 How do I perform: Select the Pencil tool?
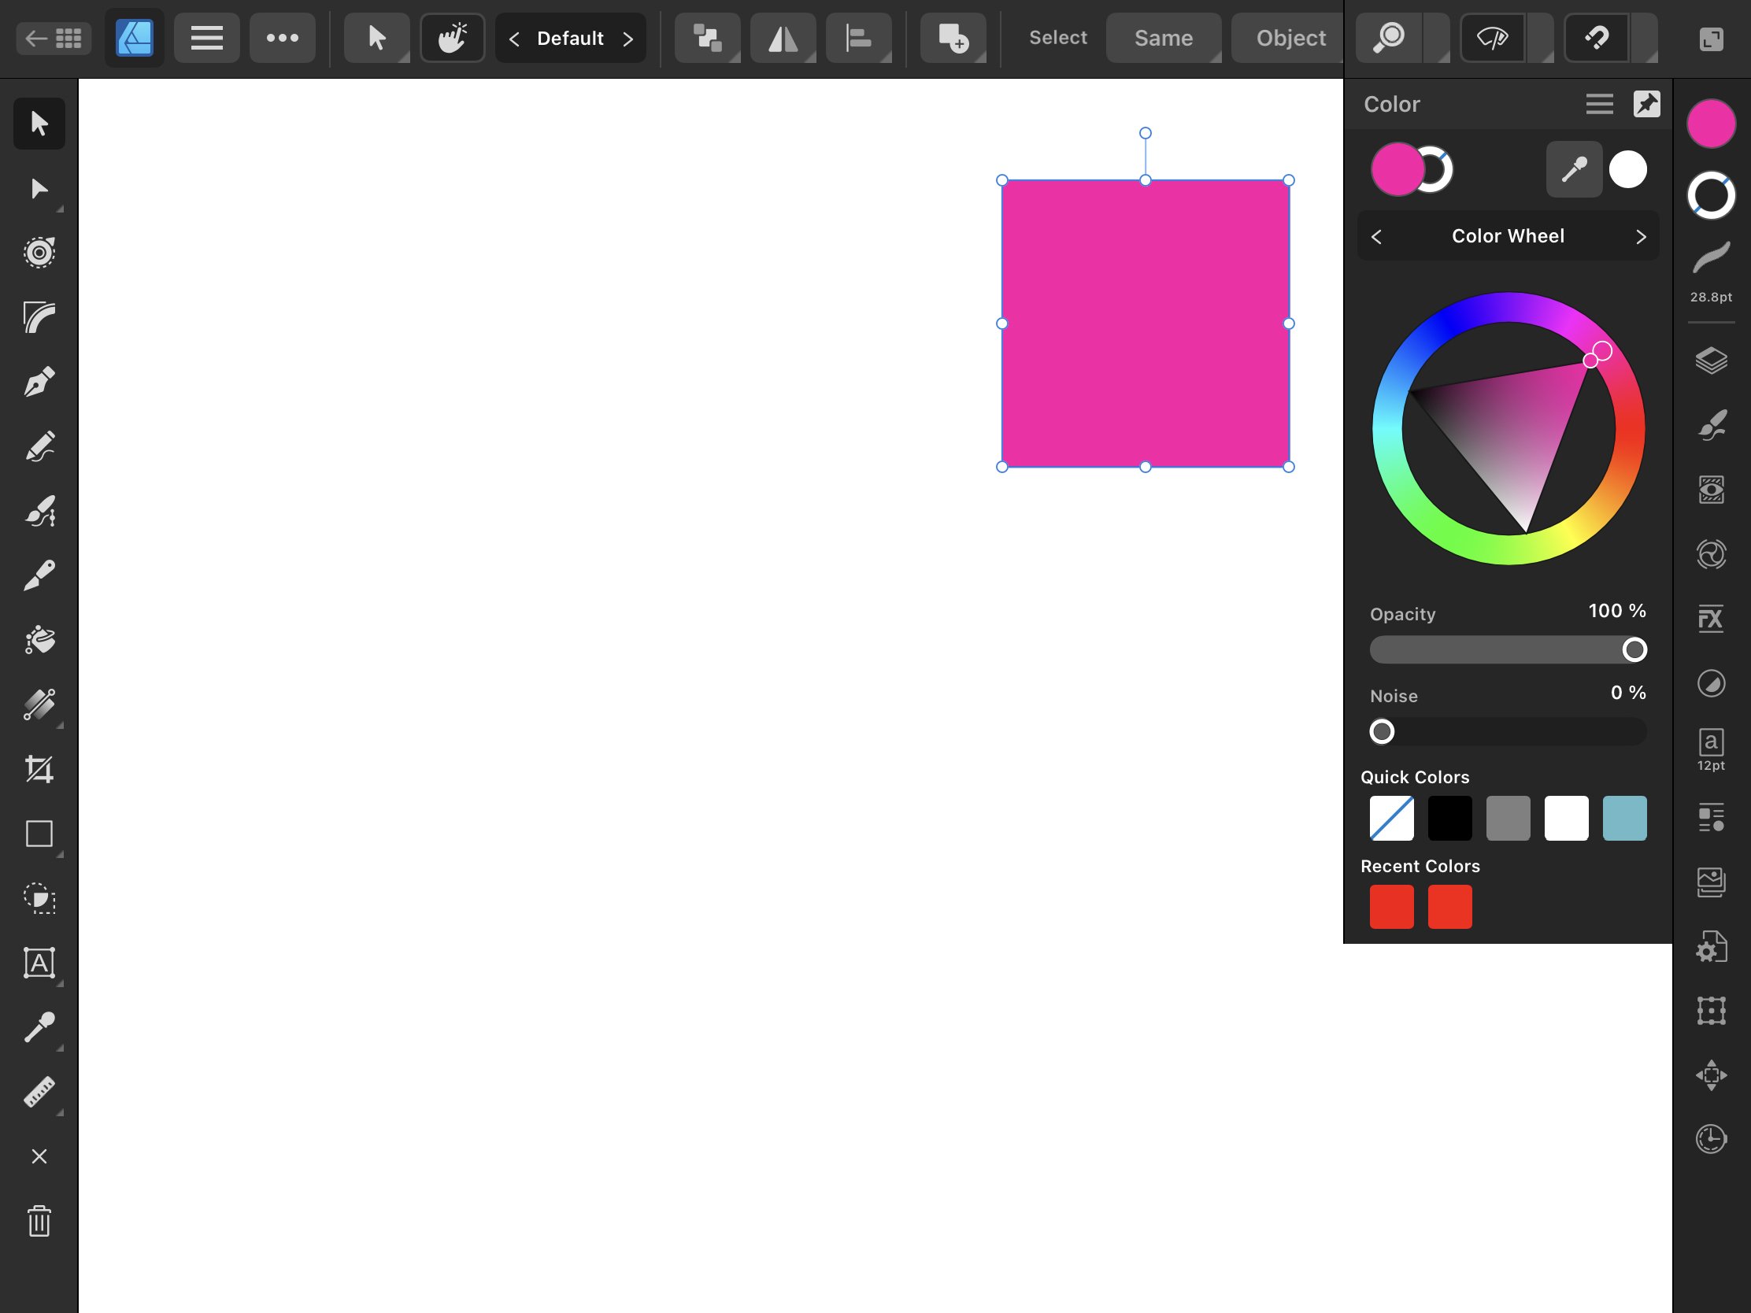39,446
